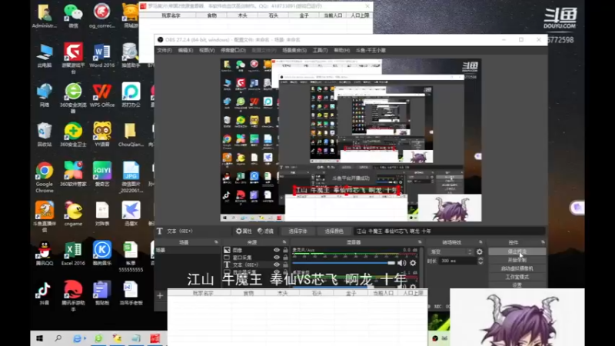615x346 pixels.
Task: Open 帮助(H) menu in OBS
Action: tap(341, 50)
